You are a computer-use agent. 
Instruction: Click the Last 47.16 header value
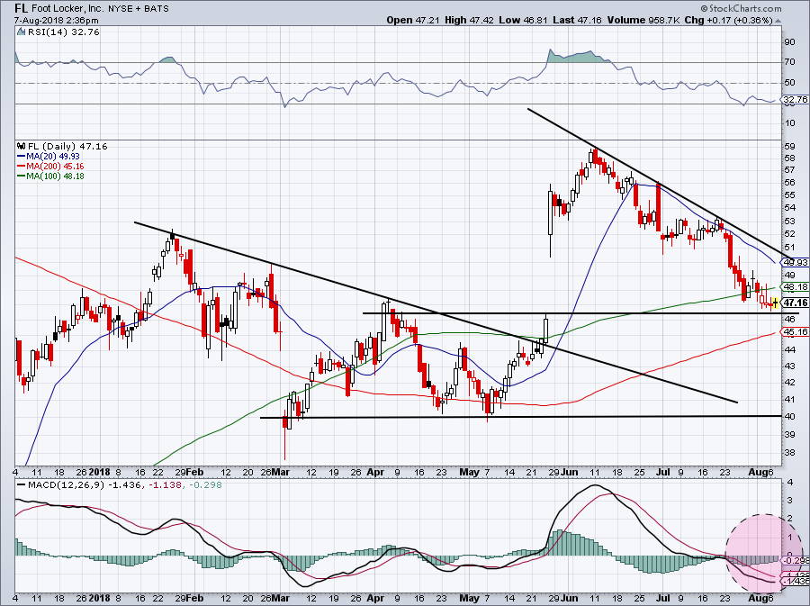pyautogui.click(x=578, y=20)
